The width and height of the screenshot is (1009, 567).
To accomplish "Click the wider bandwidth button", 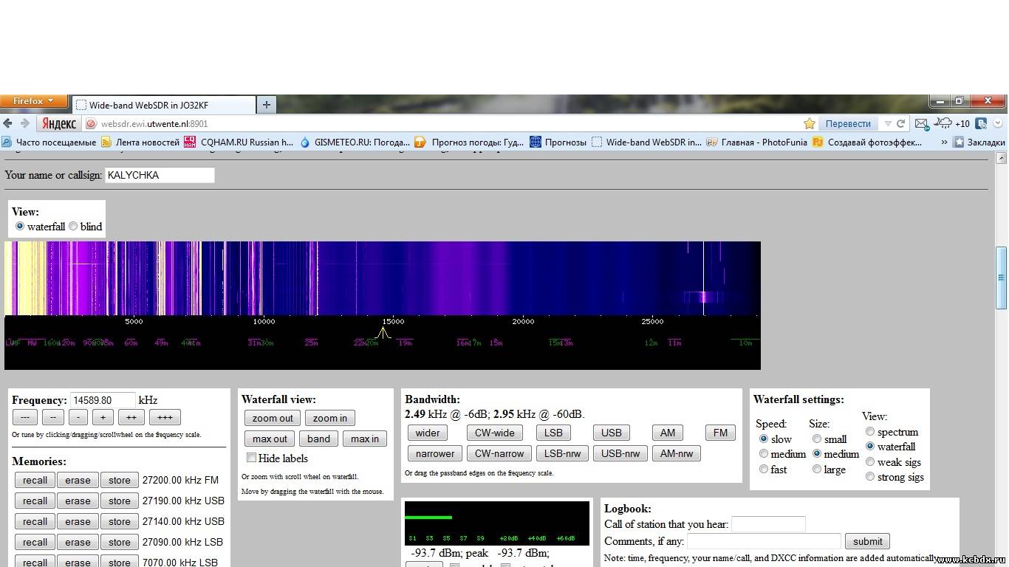I will click(x=427, y=433).
